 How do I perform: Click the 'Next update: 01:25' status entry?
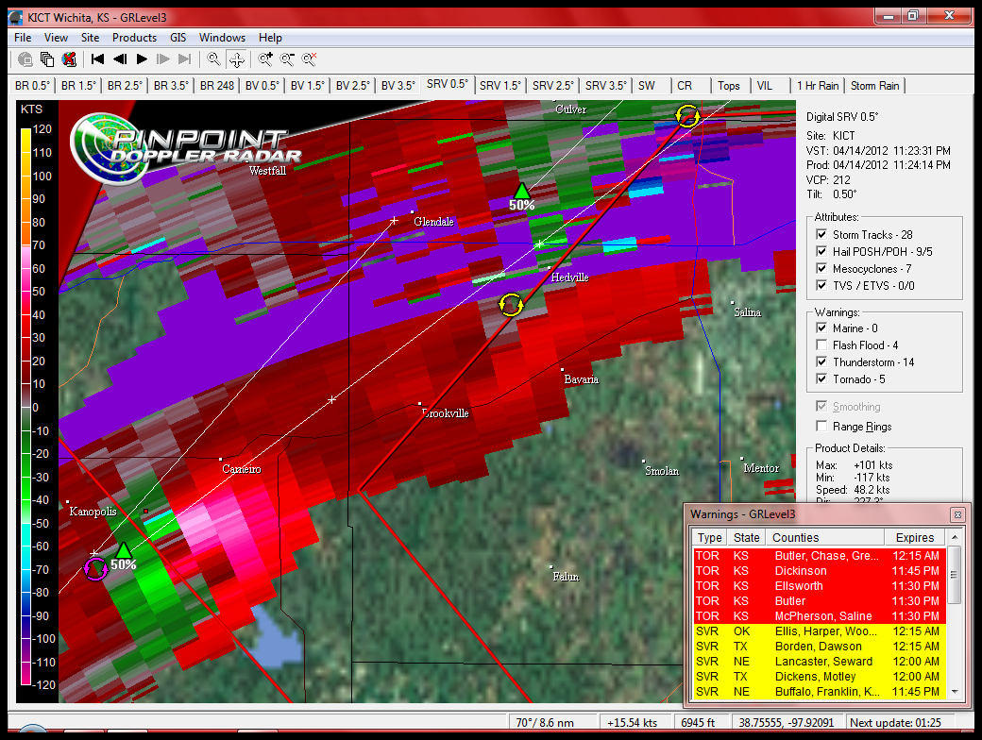click(x=895, y=722)
